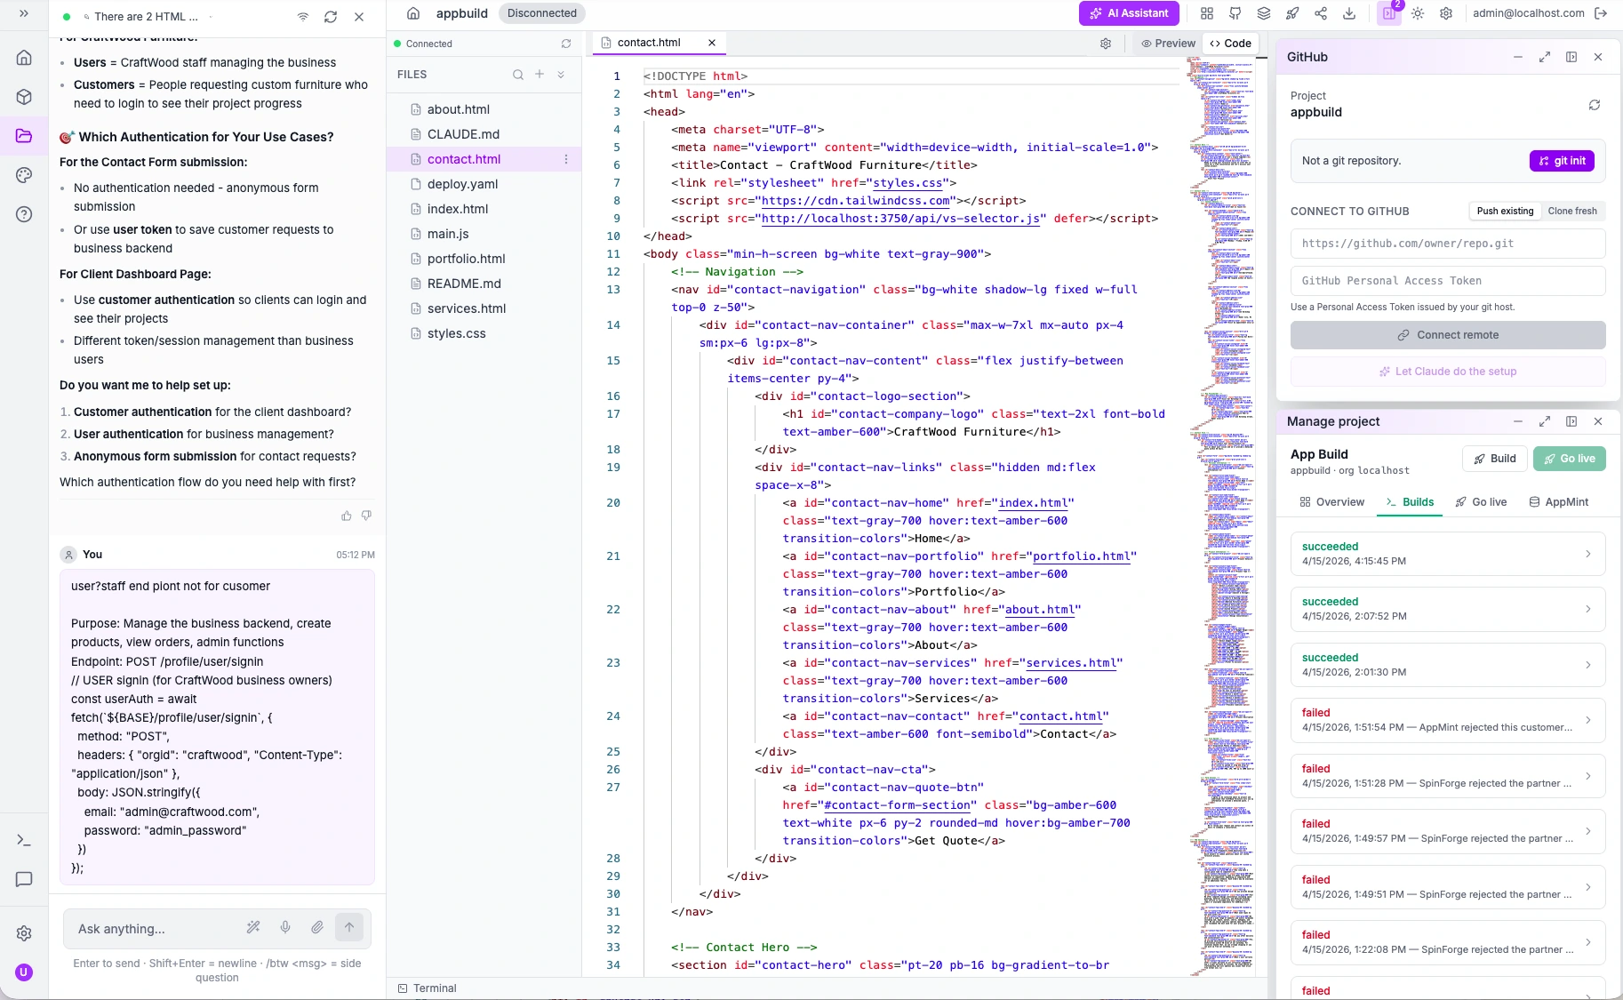The image size is (1623, 1000).
Task: Click the wifi connection icon in chat header
Action: tap(303, 17)
